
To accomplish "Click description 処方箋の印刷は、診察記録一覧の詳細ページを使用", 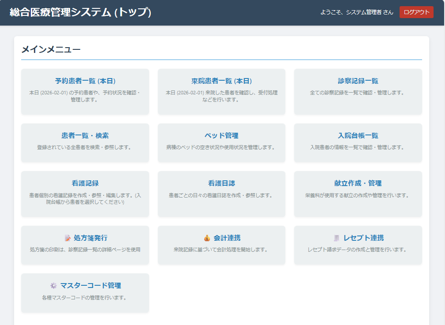I will (x=85, y=250).
